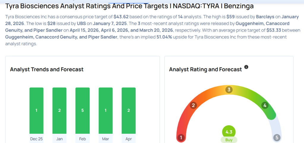Click the March bar in the chart
This screenshot has height=143, width=304.
(106, 110)
